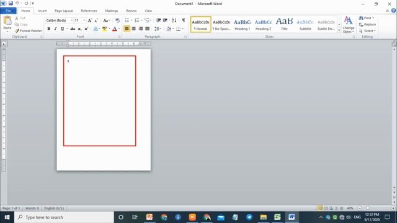This screenshot has height=223, width=397.
Task: Select the Format Painter tool
Action: [28, 30]
